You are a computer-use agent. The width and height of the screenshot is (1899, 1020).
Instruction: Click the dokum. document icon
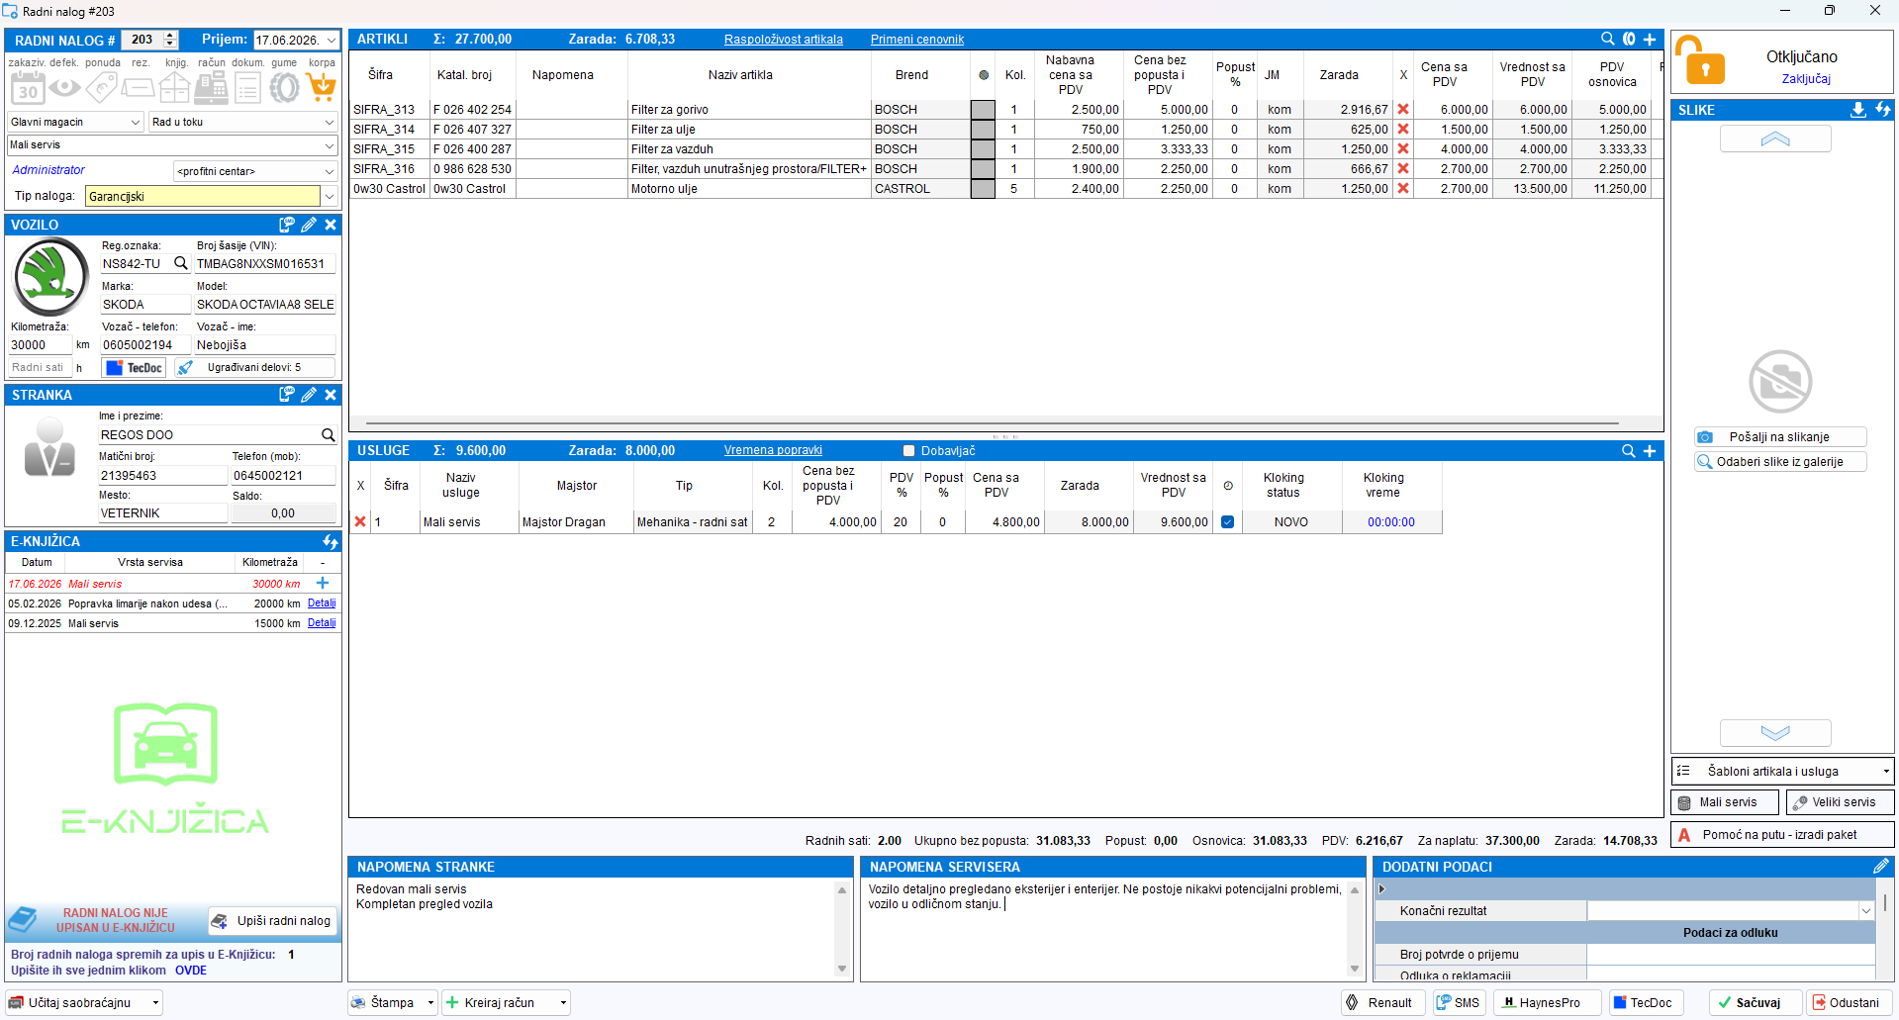tap(247, 88)
